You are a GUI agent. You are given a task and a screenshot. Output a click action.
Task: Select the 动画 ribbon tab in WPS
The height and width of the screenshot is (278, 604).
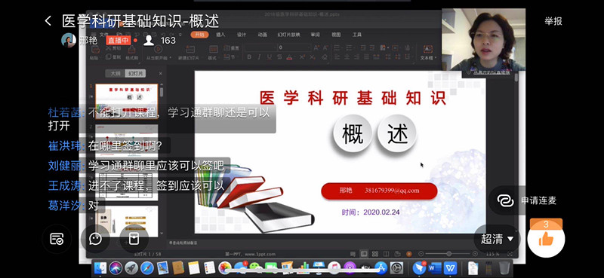[x=262, y=35]
